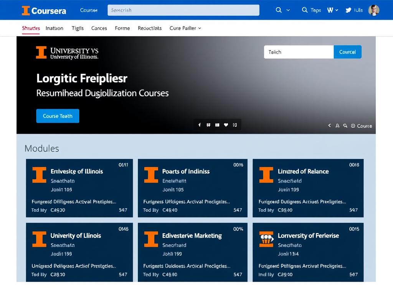The height and width of the screenshot is (294, 393).
Task: Expand the dropdown arrow beside the W icon
Action: click(x=337, y=10)
